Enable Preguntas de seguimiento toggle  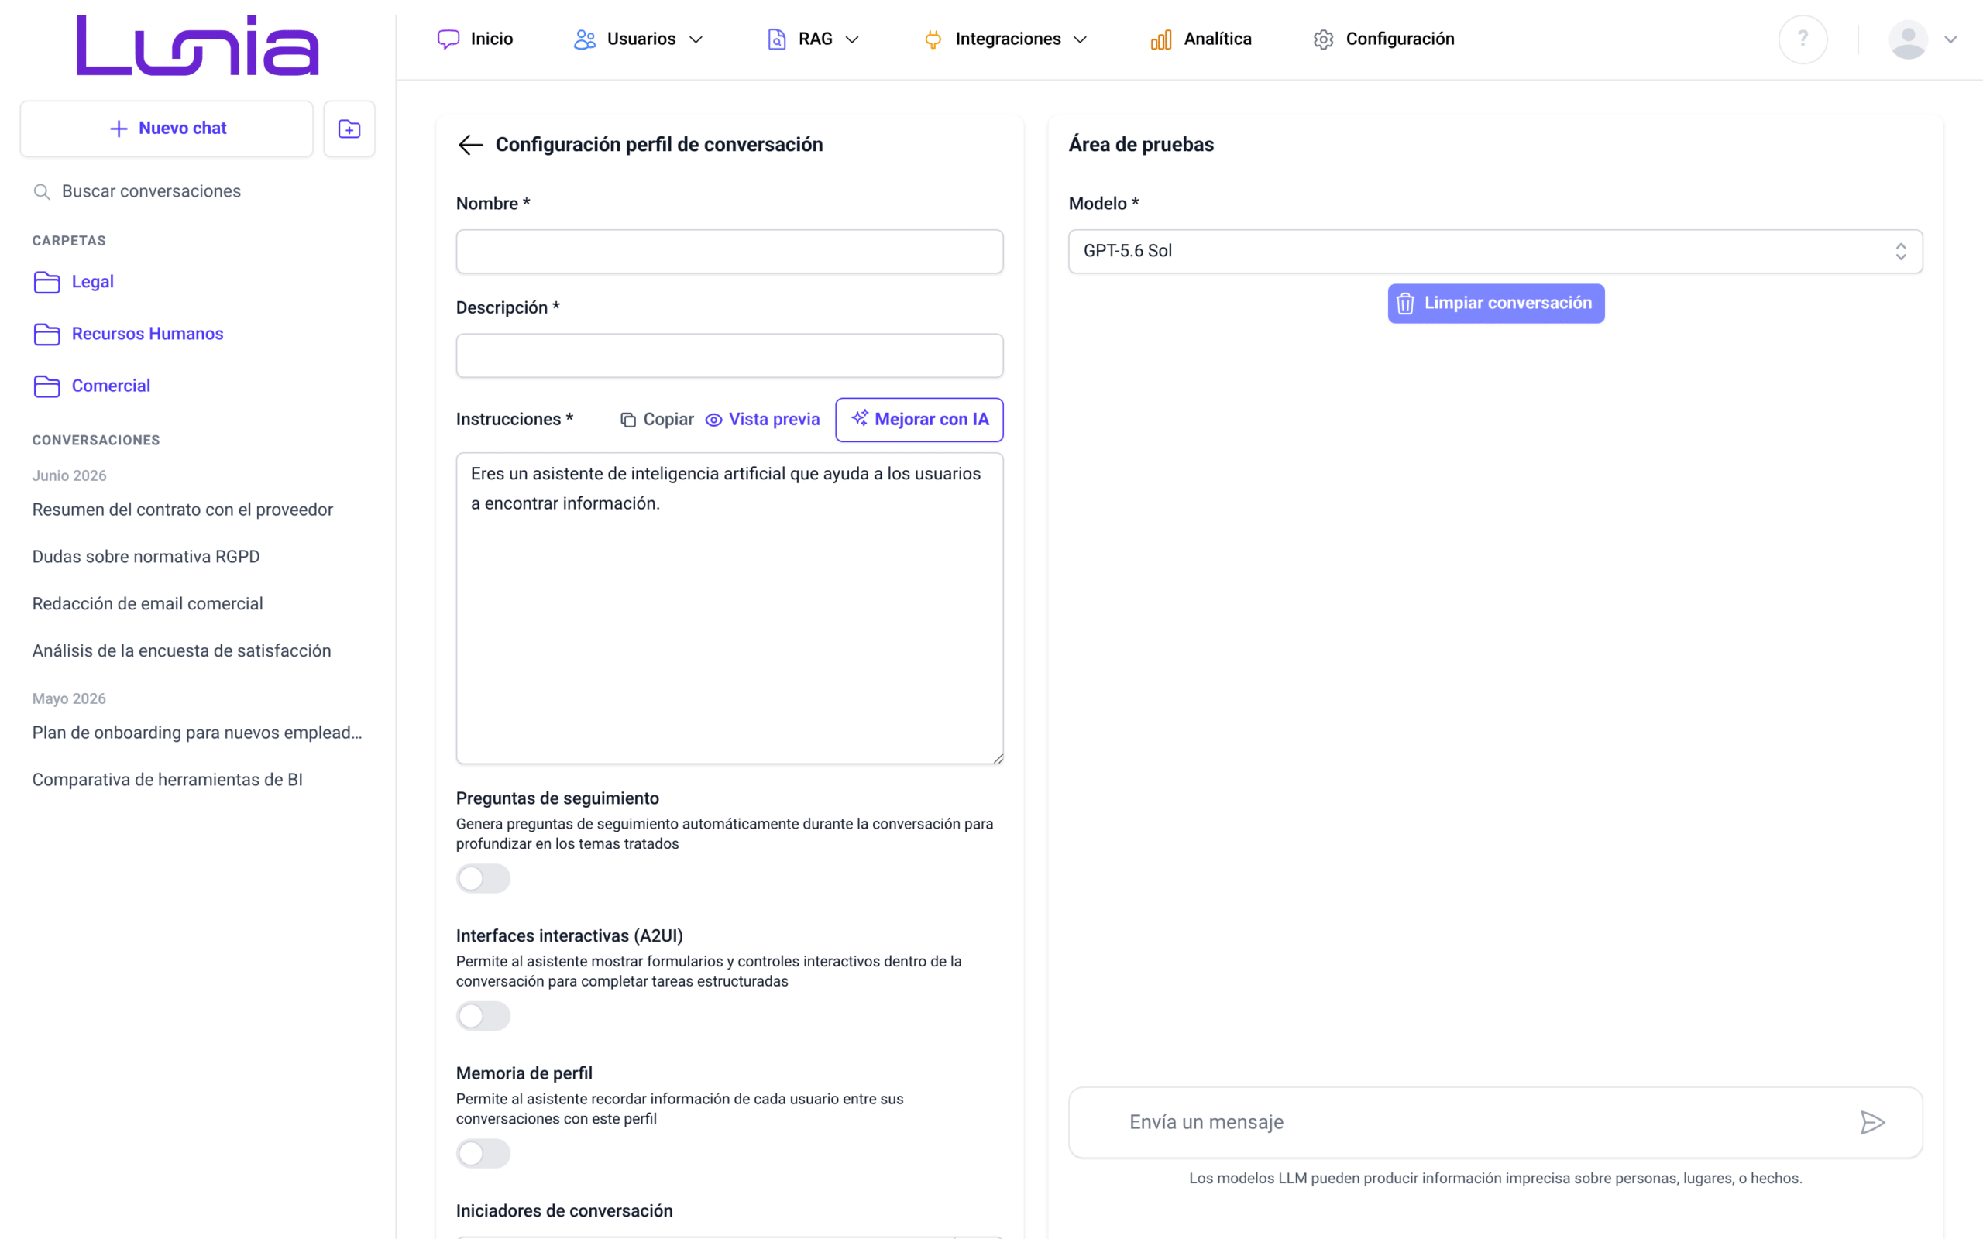click(483, 878)
